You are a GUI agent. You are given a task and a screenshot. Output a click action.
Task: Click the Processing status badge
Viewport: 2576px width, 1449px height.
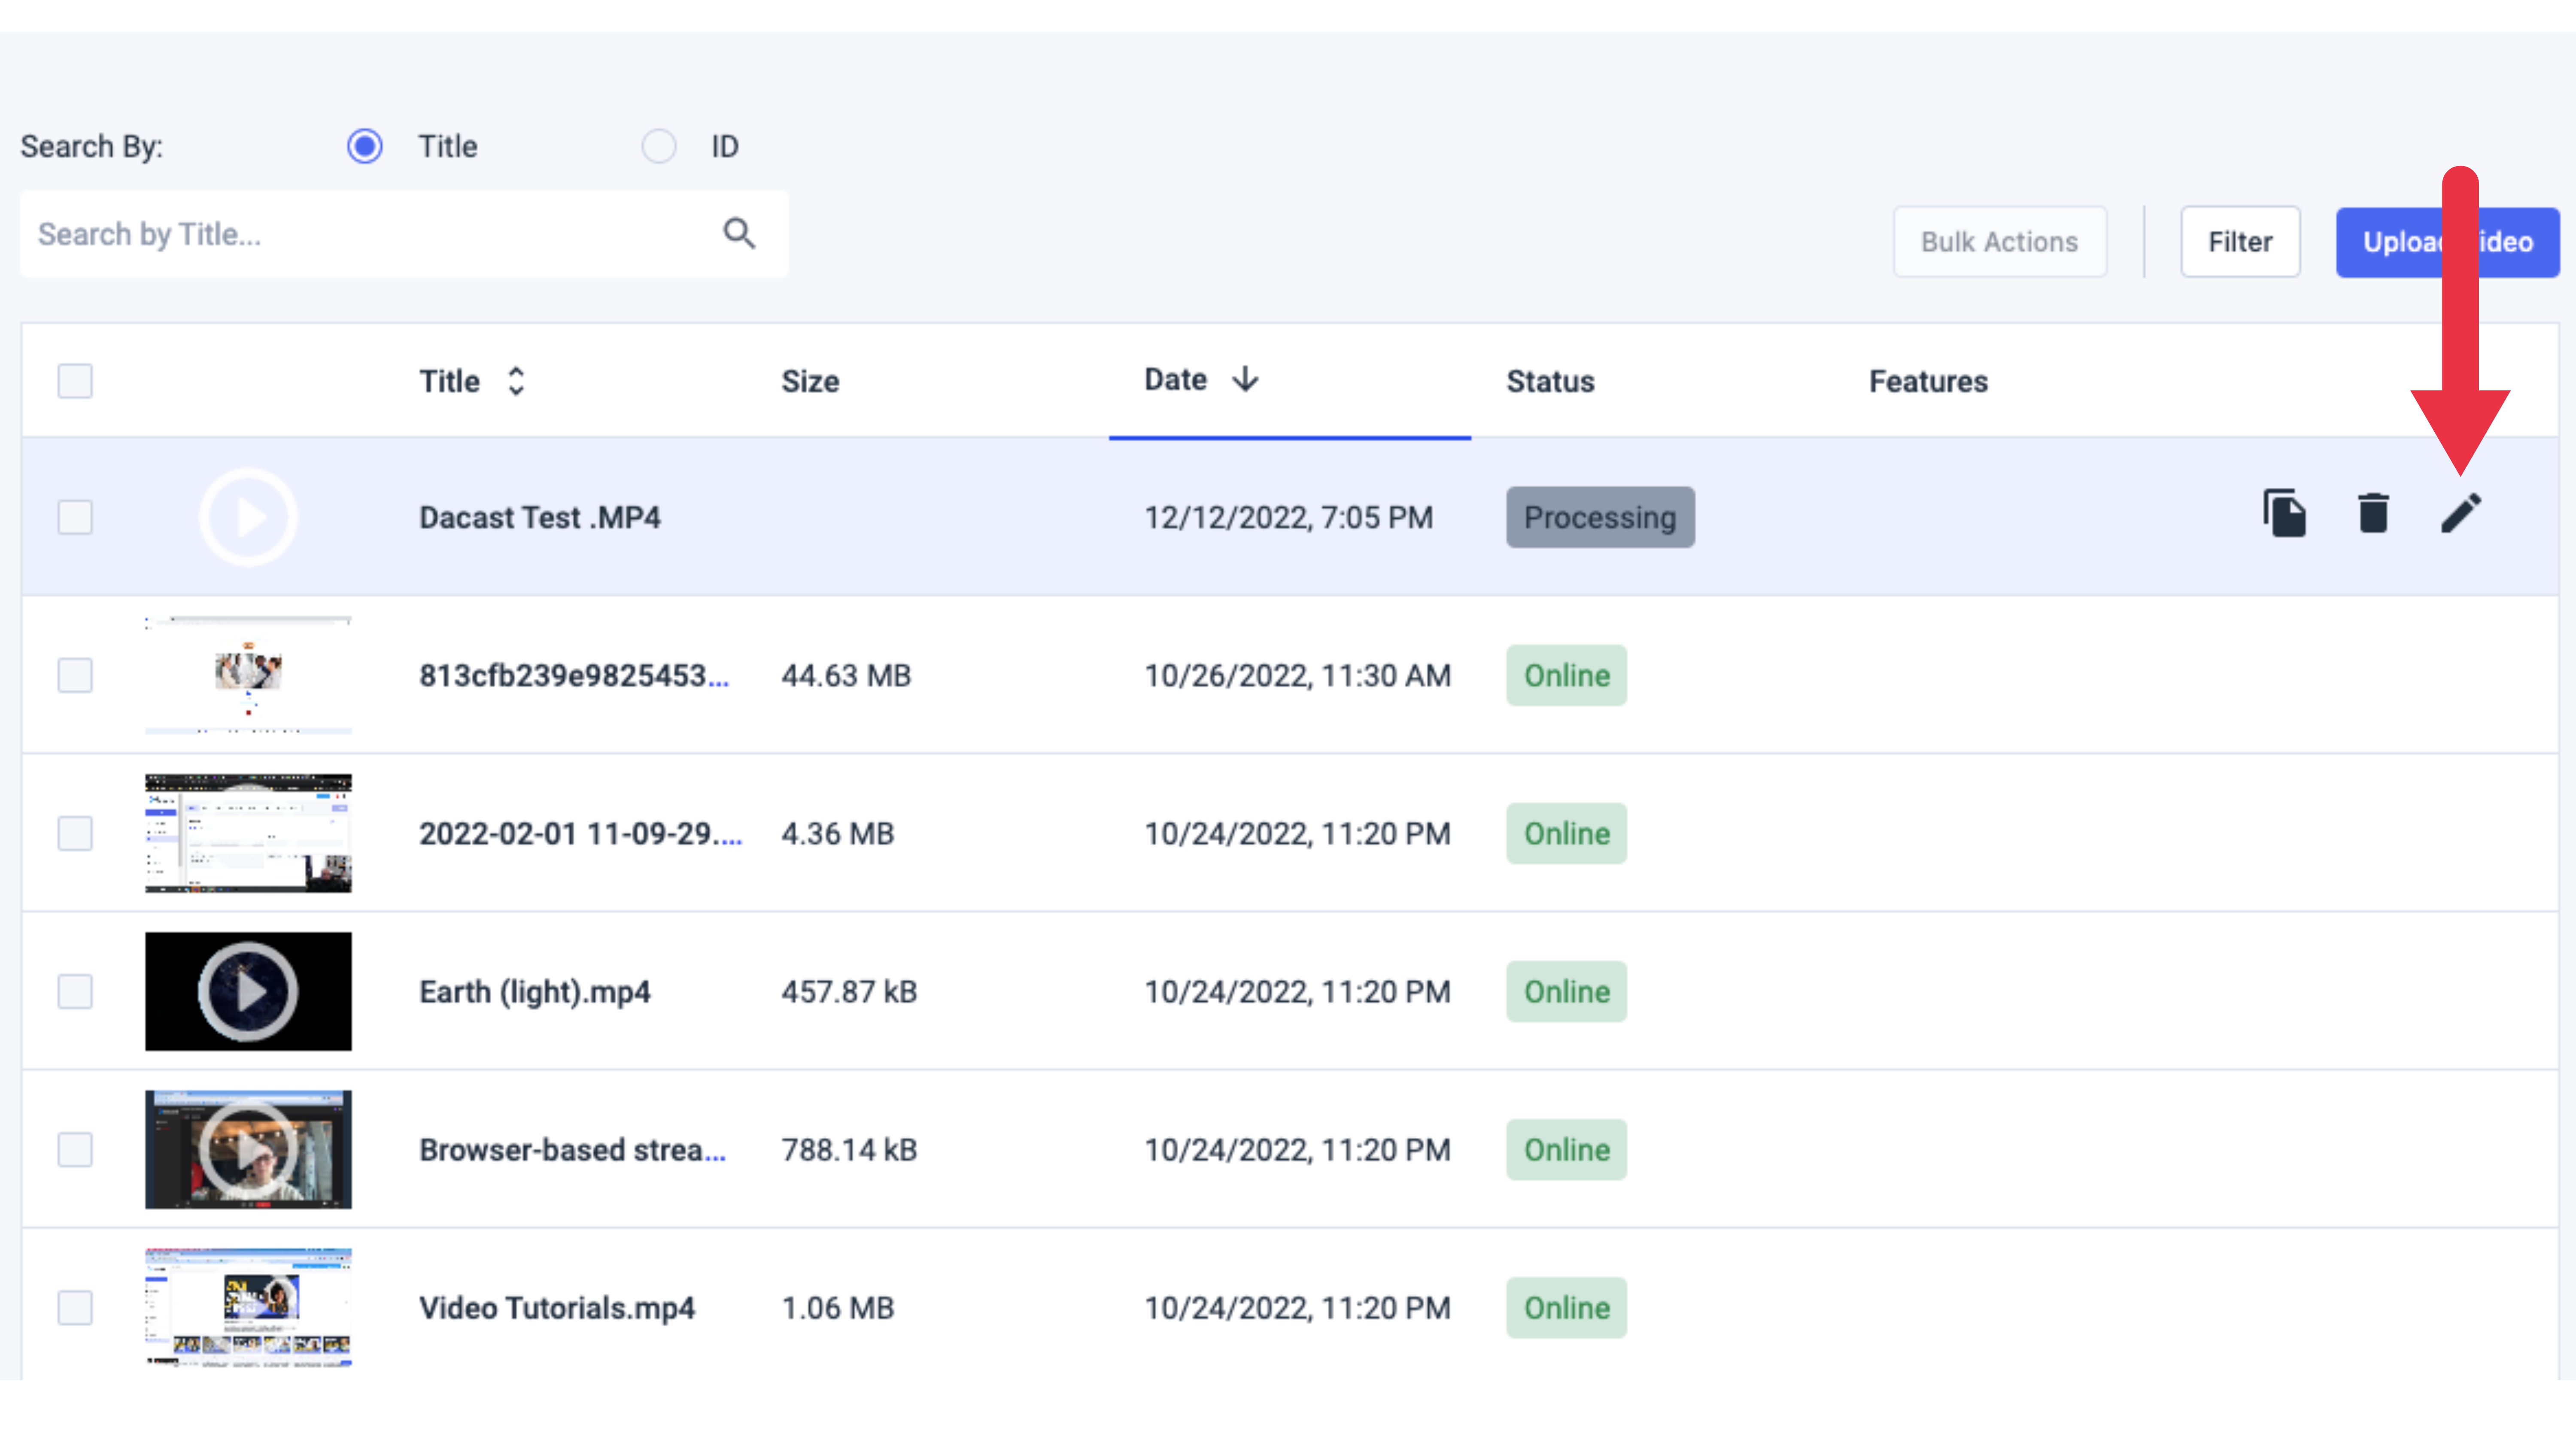(1600, 517)
